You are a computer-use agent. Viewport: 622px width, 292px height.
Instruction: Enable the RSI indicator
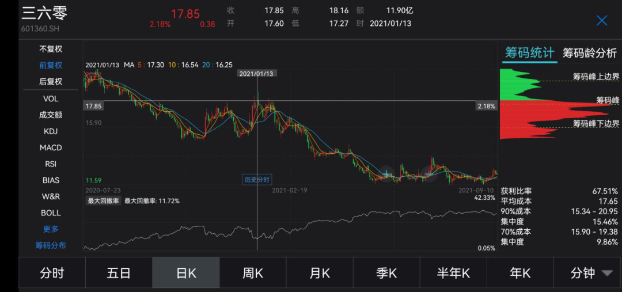coord(51,164)
